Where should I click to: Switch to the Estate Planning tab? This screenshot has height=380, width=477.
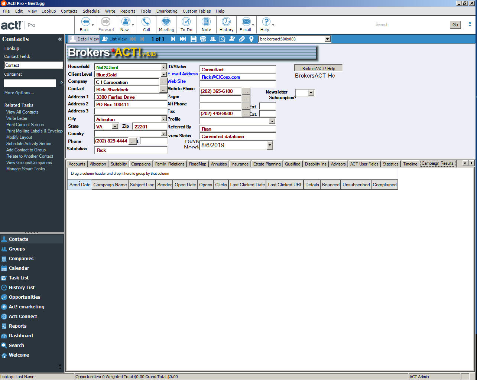click(x=267, y=164)
